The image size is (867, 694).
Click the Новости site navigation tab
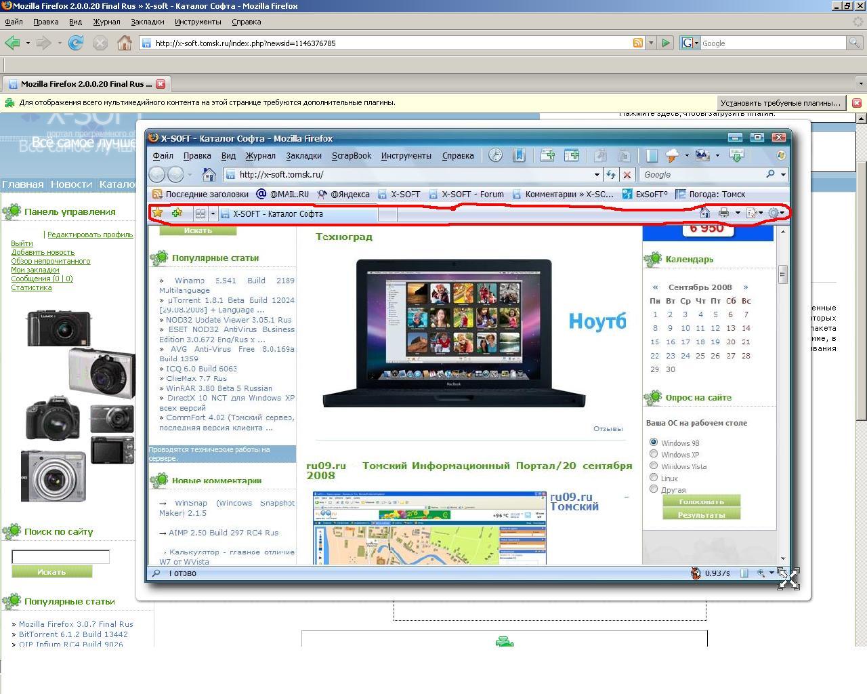71,184
